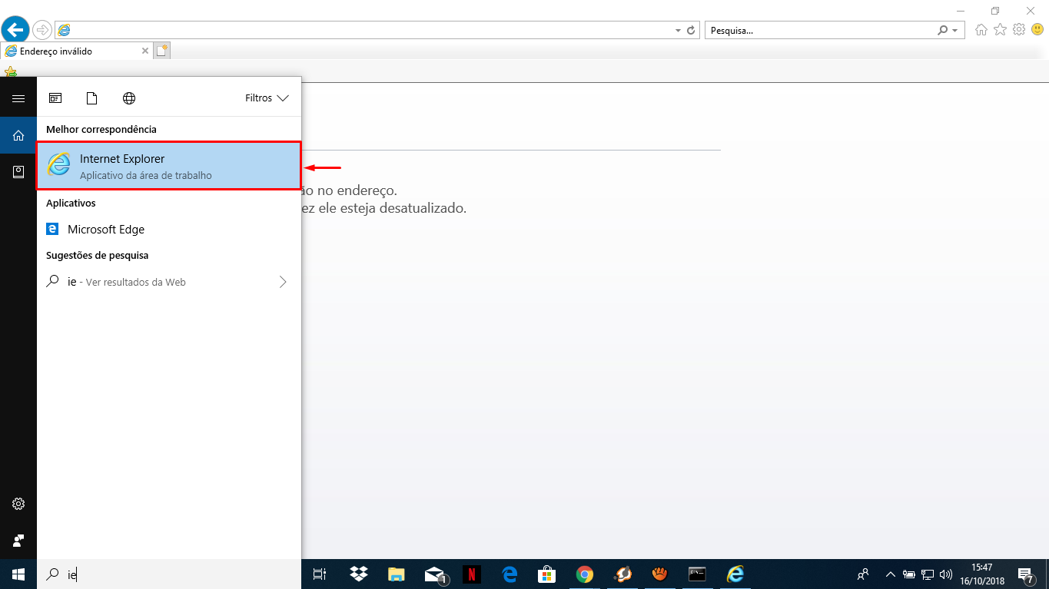Open a new tab in Internet Explorer
The image size is (1049, 589).
[x=161, y=51]
